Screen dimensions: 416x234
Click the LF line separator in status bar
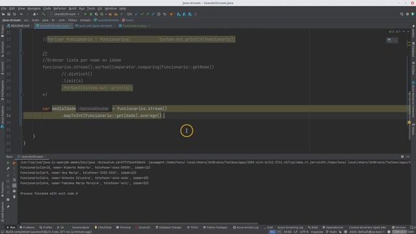[x=296, y=232]
